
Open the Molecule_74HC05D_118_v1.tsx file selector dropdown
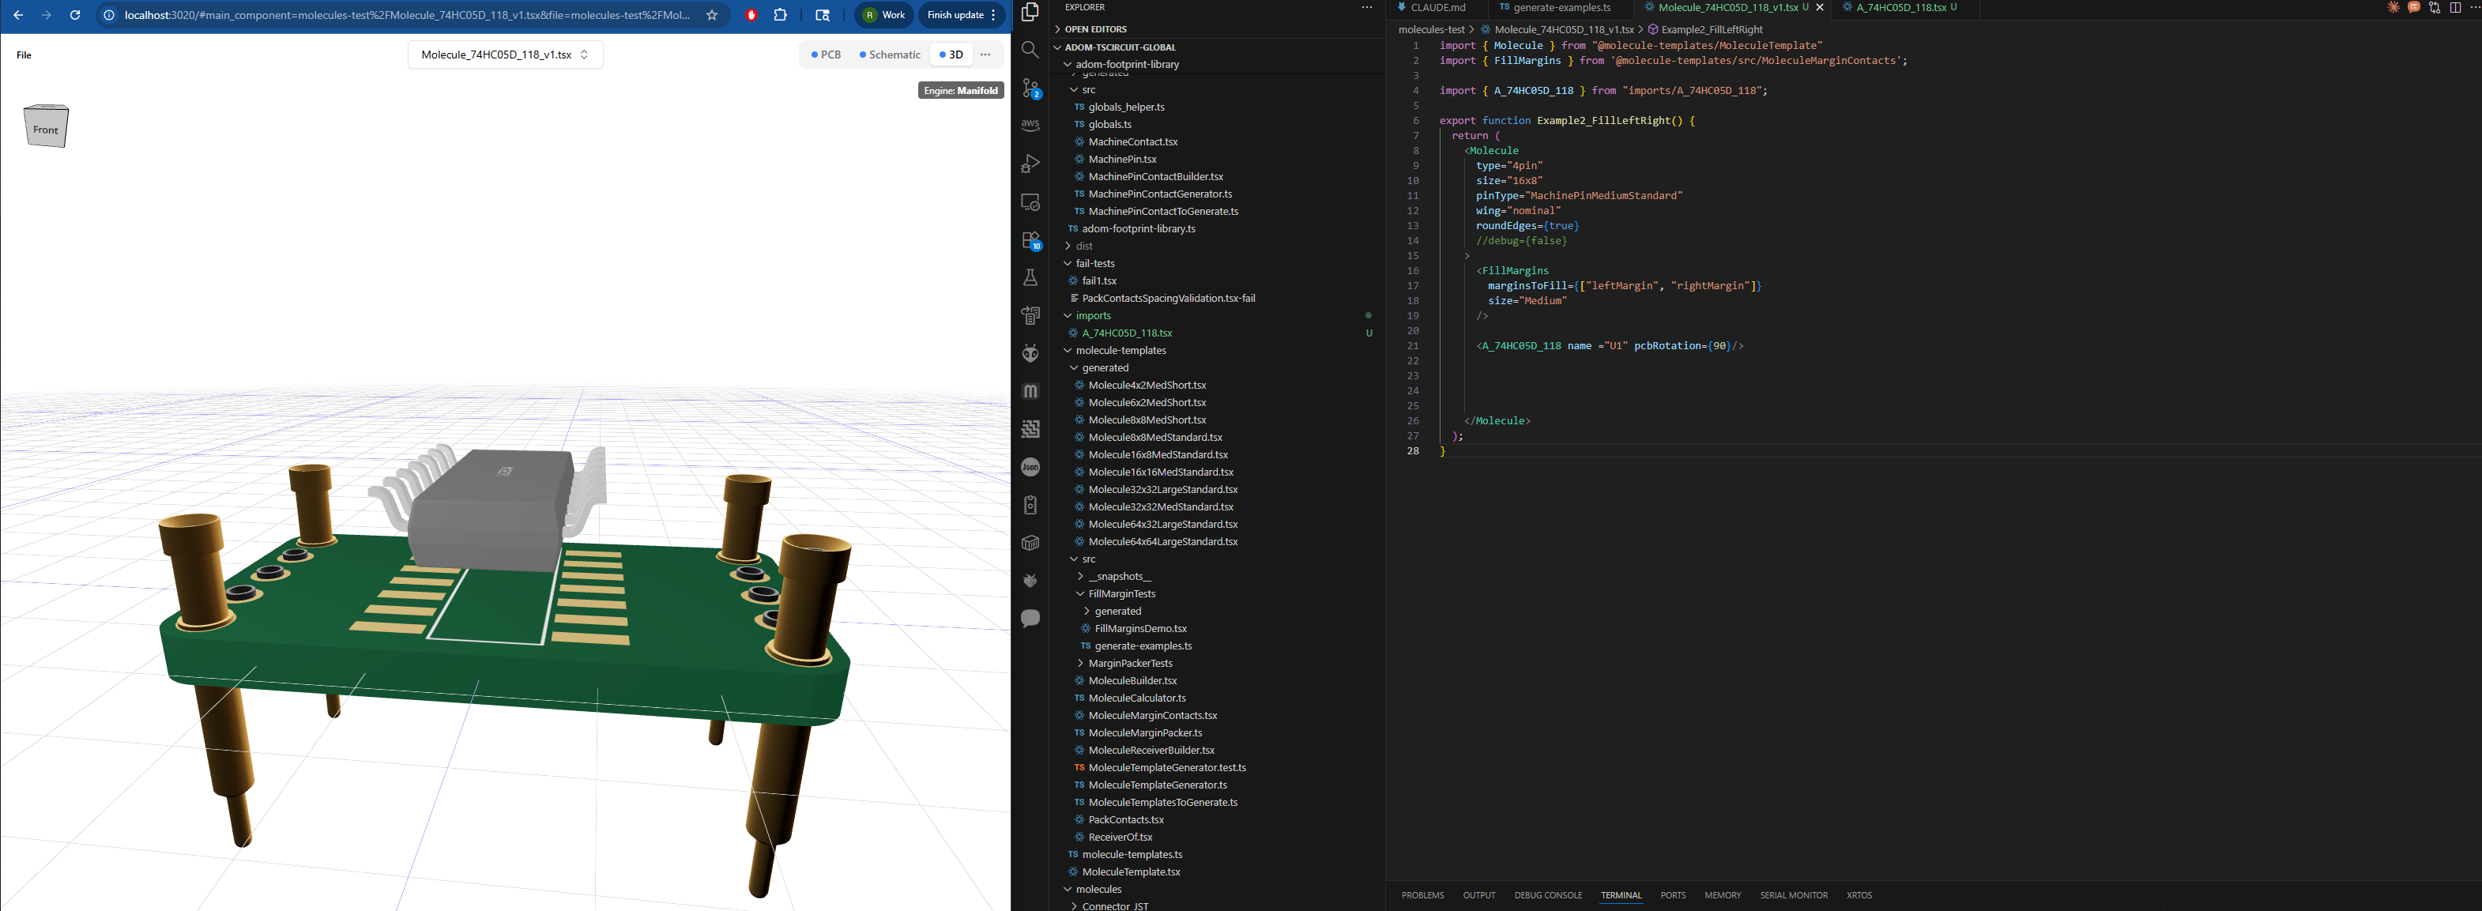click(505, 55)
